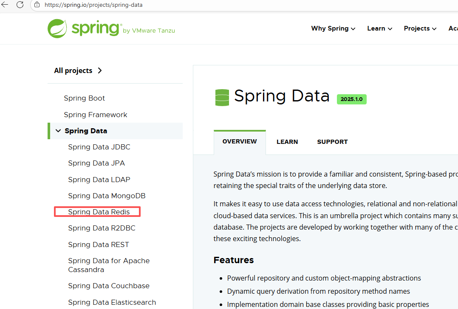The width and height of the screenshot is (458, 309).
Task: Click the Spring leaf logo
Action: click(x=57, y=28)
